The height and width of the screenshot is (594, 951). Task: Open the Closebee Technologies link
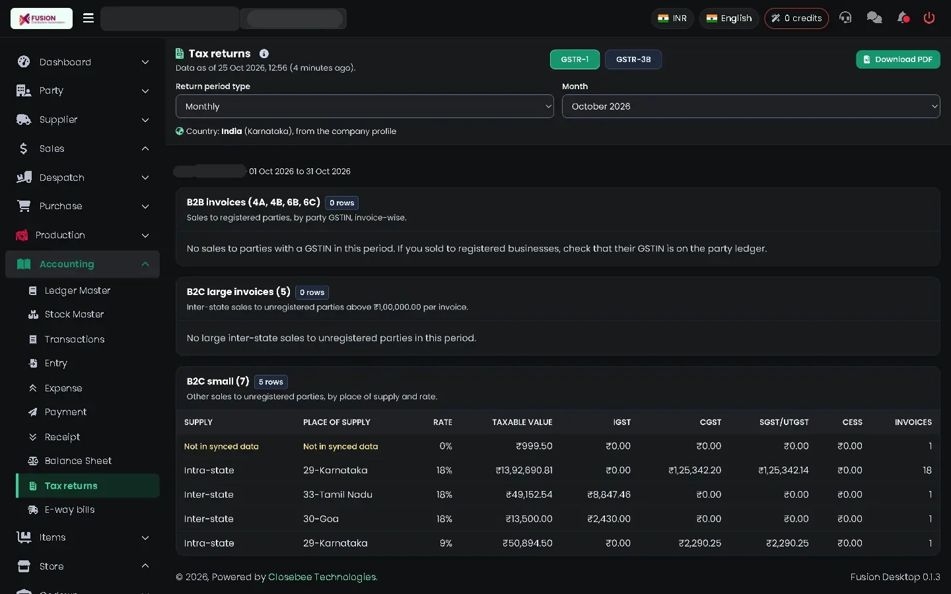(322, 577)
